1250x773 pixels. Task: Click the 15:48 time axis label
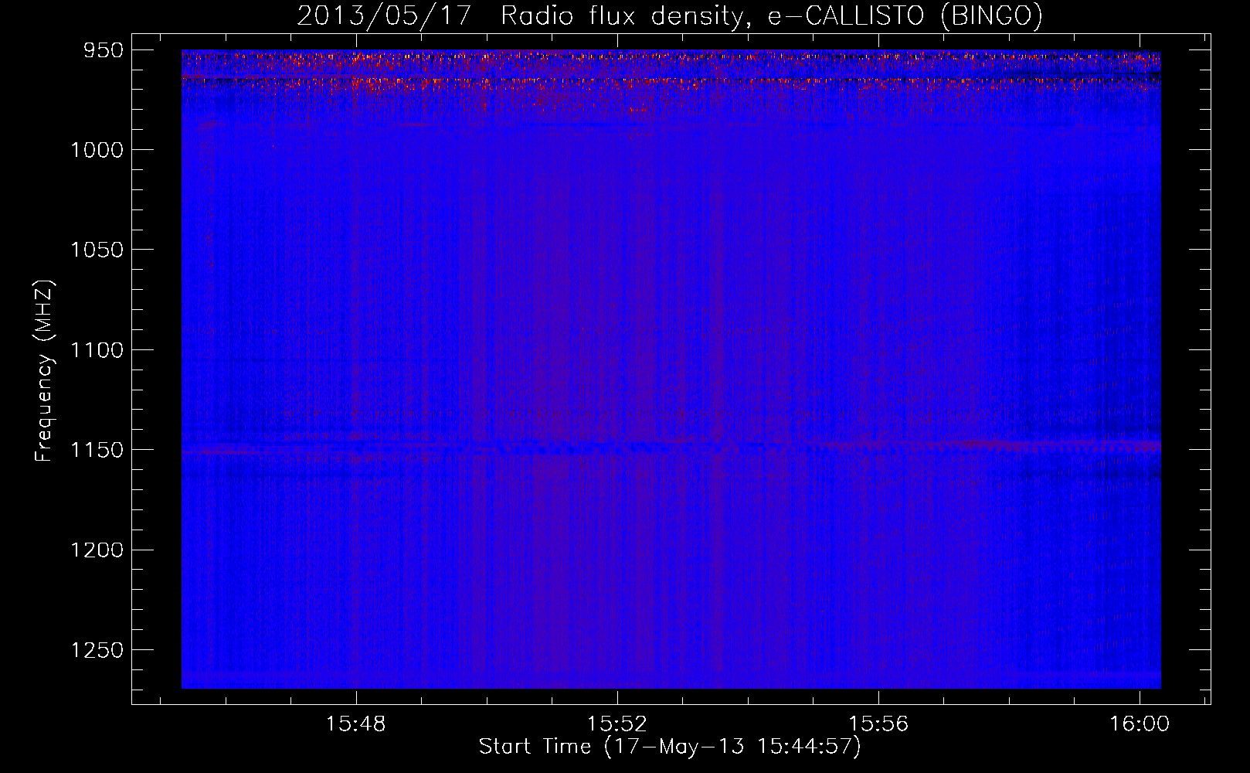(x=356, y=724)
